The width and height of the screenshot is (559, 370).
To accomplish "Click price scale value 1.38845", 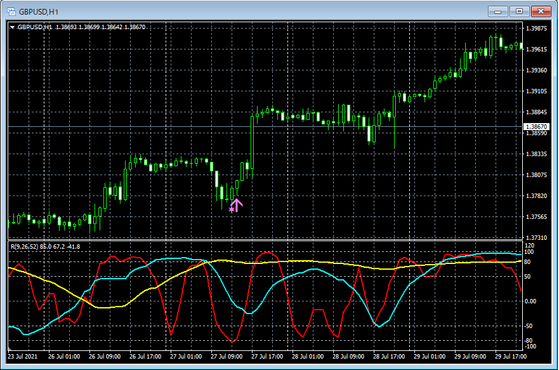I will [x=537, y=112].
